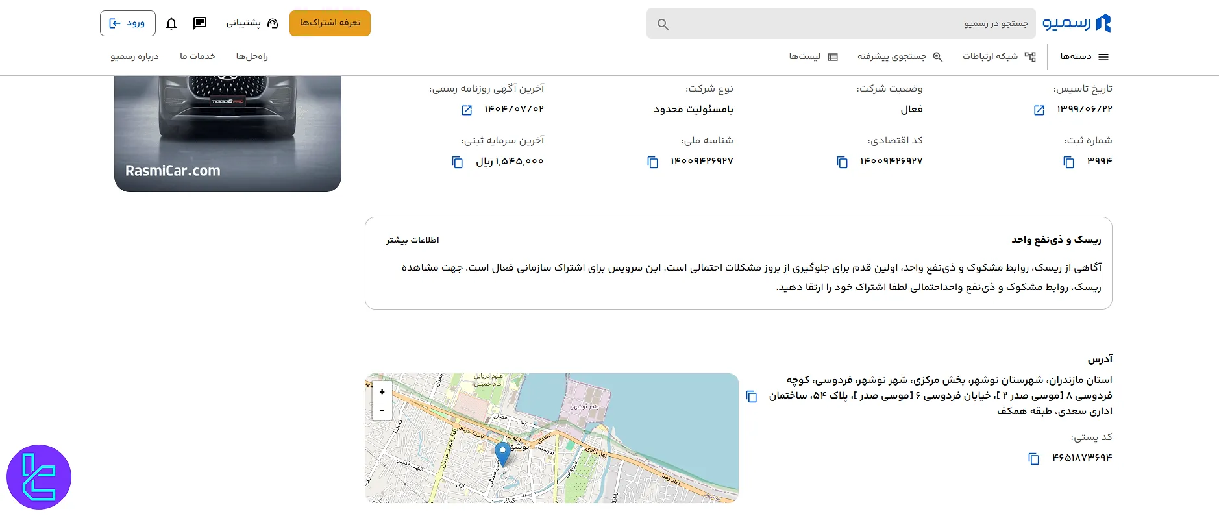The width and height of the screenshot is (1219, 516).
Task: Select company status text 'فعال'
Action: 911,109
